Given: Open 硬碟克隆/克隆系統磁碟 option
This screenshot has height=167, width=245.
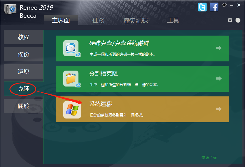Looking at the screenshot, I should tap(143, 48).
